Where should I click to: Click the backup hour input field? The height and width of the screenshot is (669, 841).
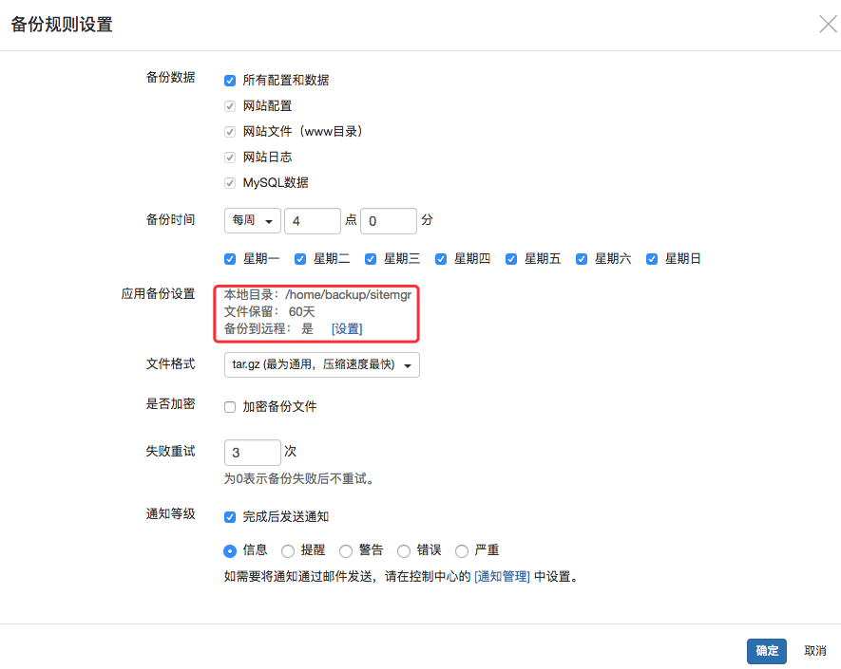(x=312, y=221)
